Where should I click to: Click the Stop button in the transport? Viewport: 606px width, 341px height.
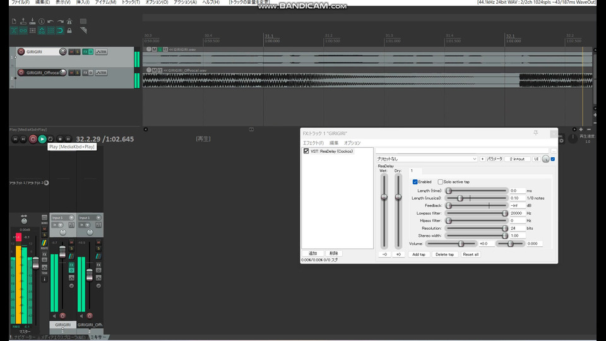pyautogui.click(x=60, y=139)
